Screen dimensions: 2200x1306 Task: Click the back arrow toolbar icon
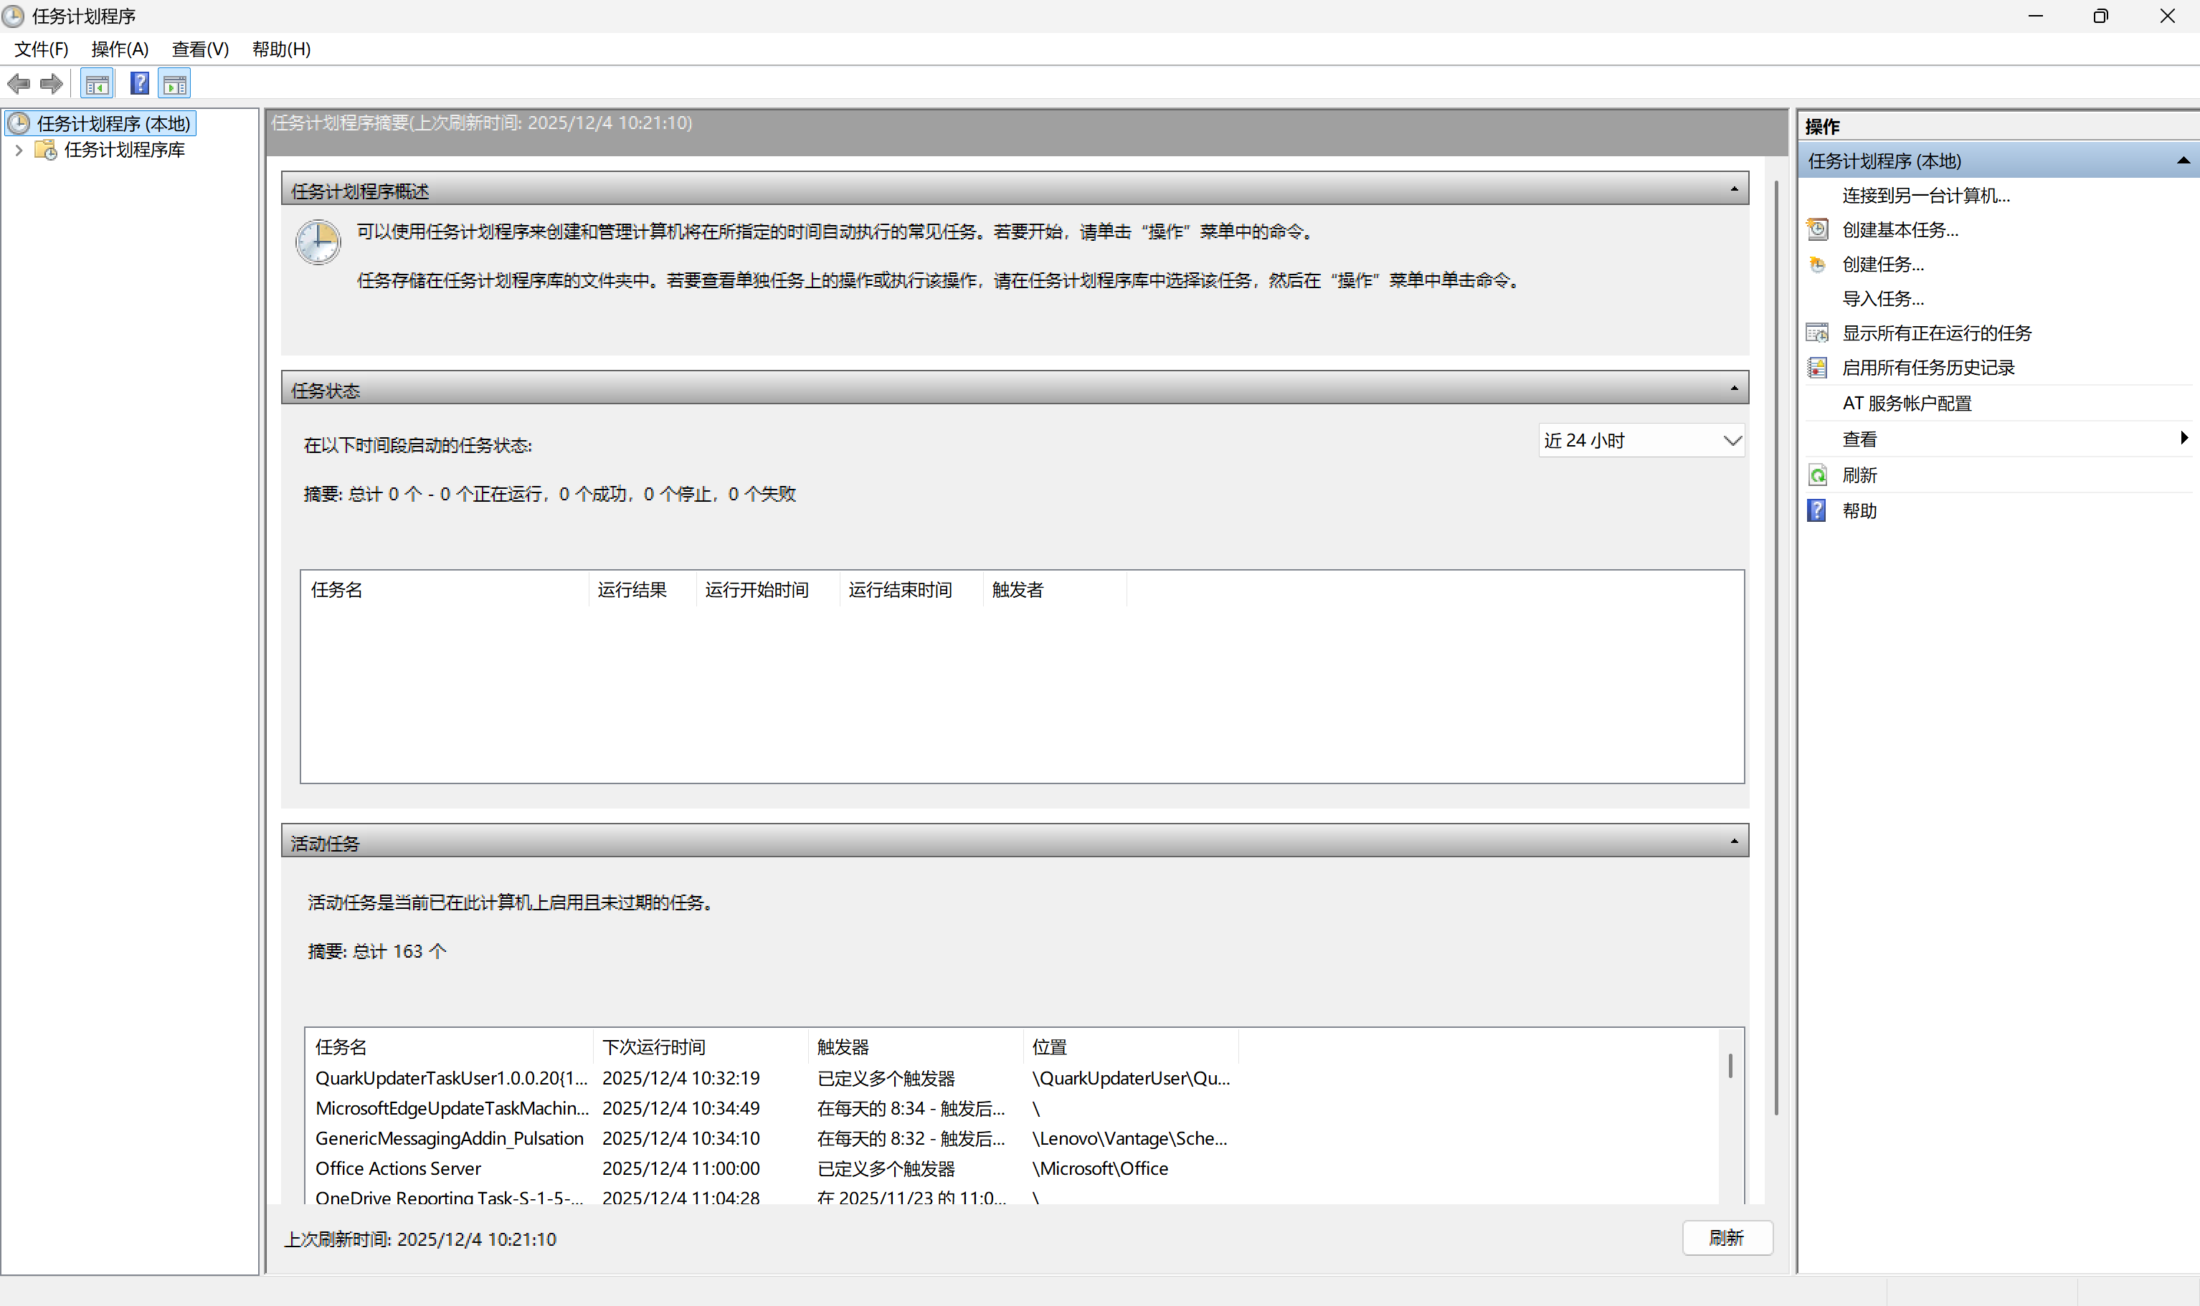pos(19,84)
